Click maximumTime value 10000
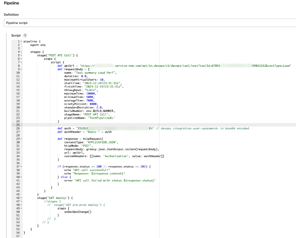 click(x=90, y=93)
